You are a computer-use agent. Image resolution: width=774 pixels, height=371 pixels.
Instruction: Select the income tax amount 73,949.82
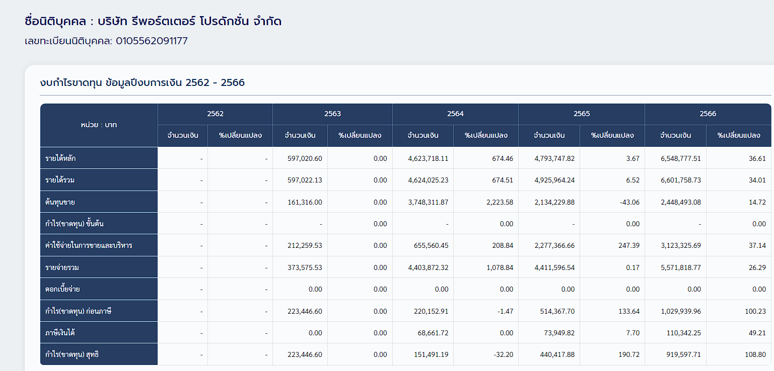click(x=559, y=333)
